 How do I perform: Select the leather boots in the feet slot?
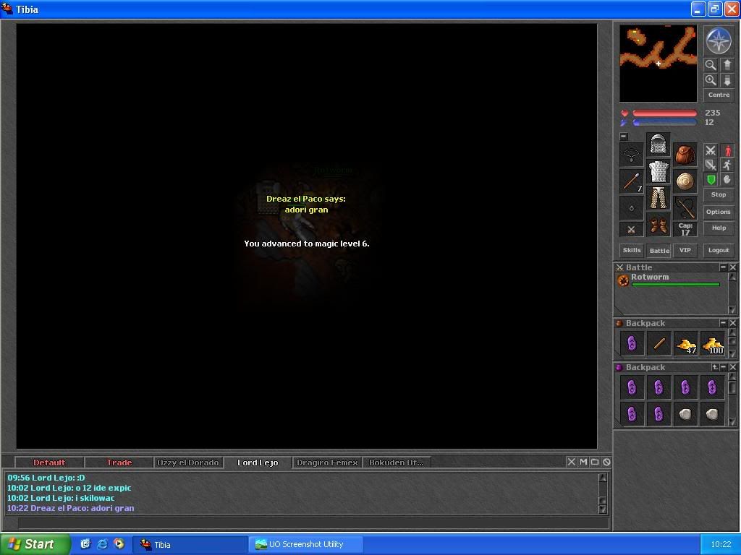point(659,225)
